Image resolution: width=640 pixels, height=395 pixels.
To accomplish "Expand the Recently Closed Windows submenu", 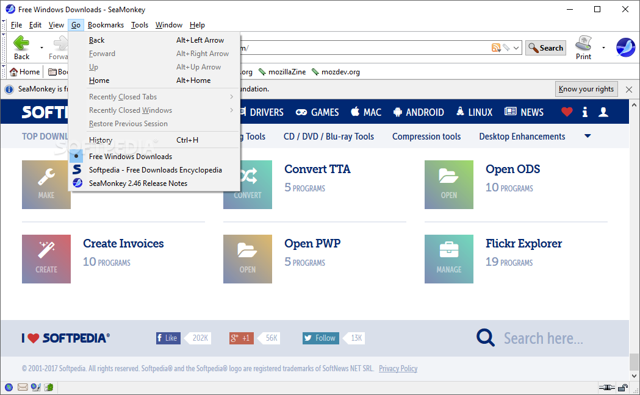I will tap(154, 110).
